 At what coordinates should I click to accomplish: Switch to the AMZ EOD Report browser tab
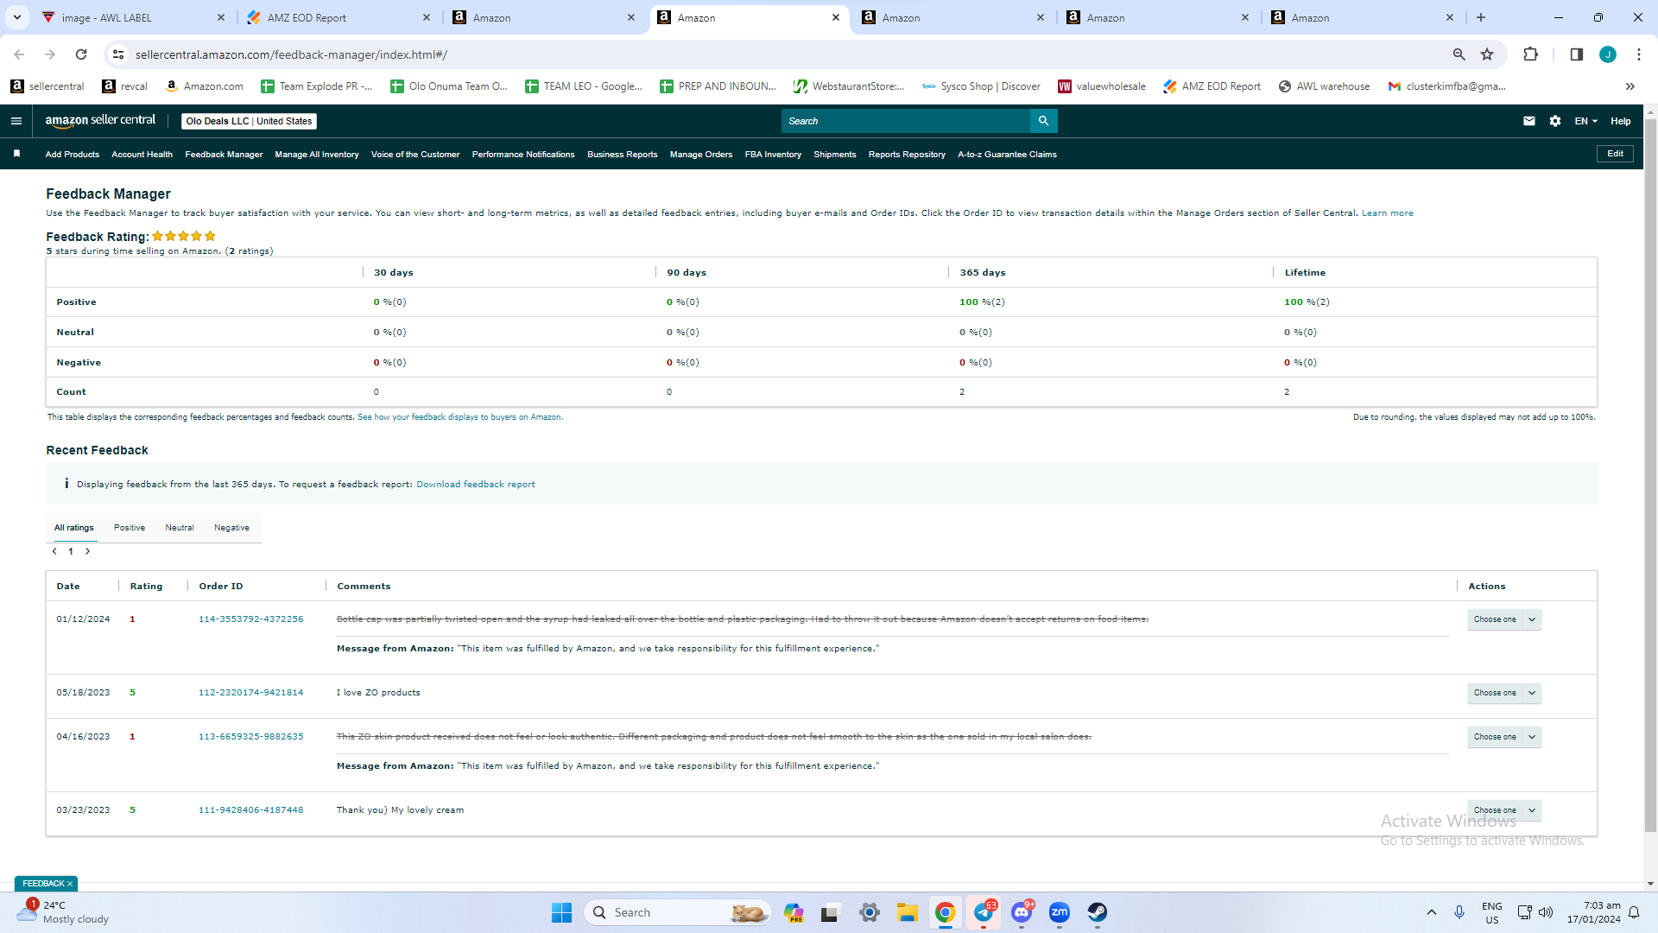coord(337,17)
